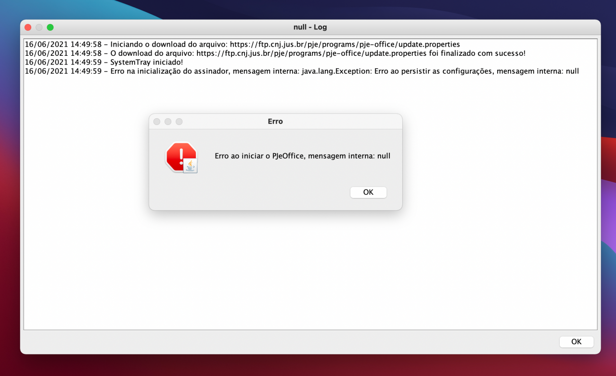Click the 'SystemTray iniciado!' log line

click(x=104, y=63)
